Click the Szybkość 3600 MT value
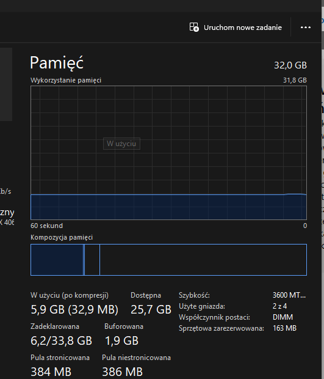The height and width of the screenshot is (379, 324). click(289, 295)
